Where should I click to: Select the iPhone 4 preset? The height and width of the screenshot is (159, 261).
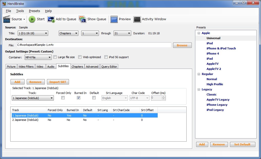pyautogui.click(x=213, y=54)
